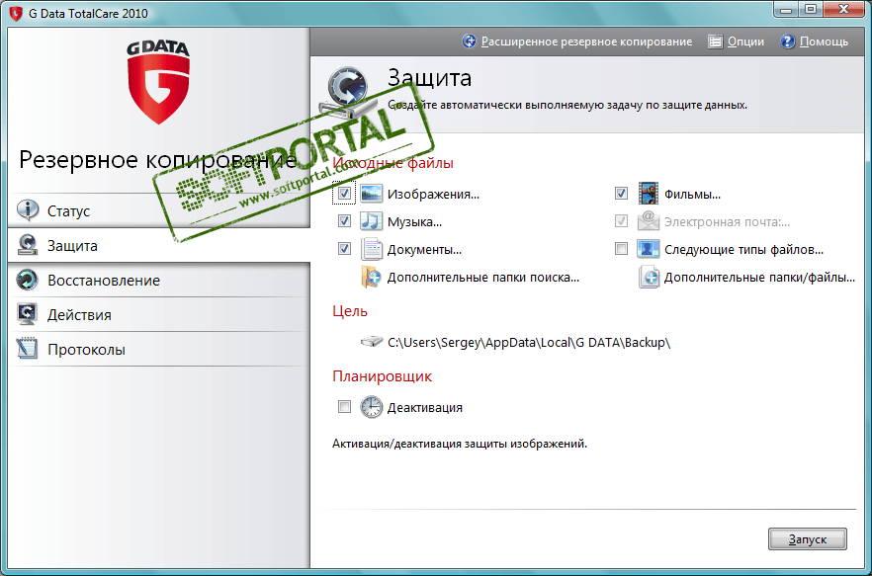Uncheck the Фильмы checkbox
Screen dimensions: 872x576
coord(621,193)
